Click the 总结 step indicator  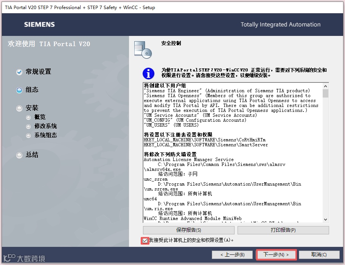coord(19,155)
